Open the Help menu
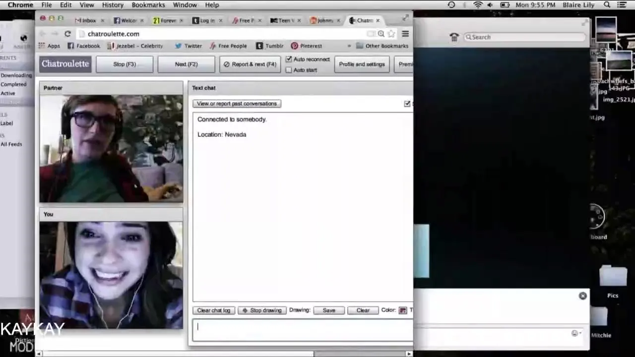The width and height of the screenshot is (635, 357). coord(212,5)
